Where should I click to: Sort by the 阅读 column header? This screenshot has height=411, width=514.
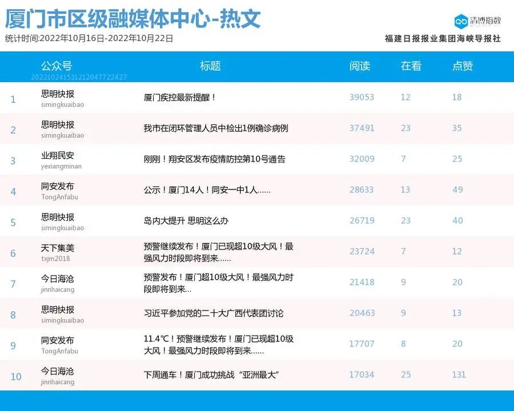pos(360,66)
